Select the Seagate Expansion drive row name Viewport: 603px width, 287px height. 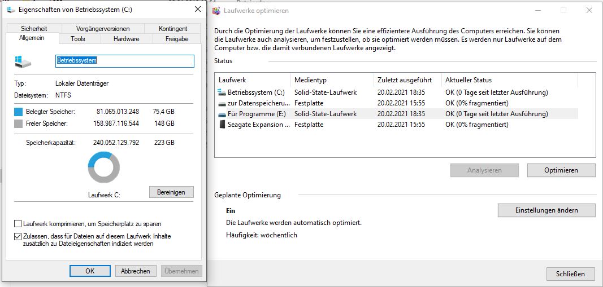click(258, 125)
